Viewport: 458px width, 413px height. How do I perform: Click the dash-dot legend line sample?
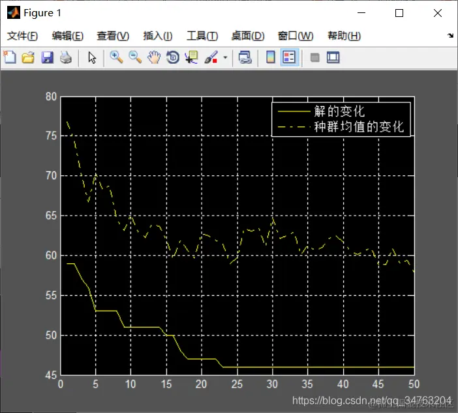294,127
